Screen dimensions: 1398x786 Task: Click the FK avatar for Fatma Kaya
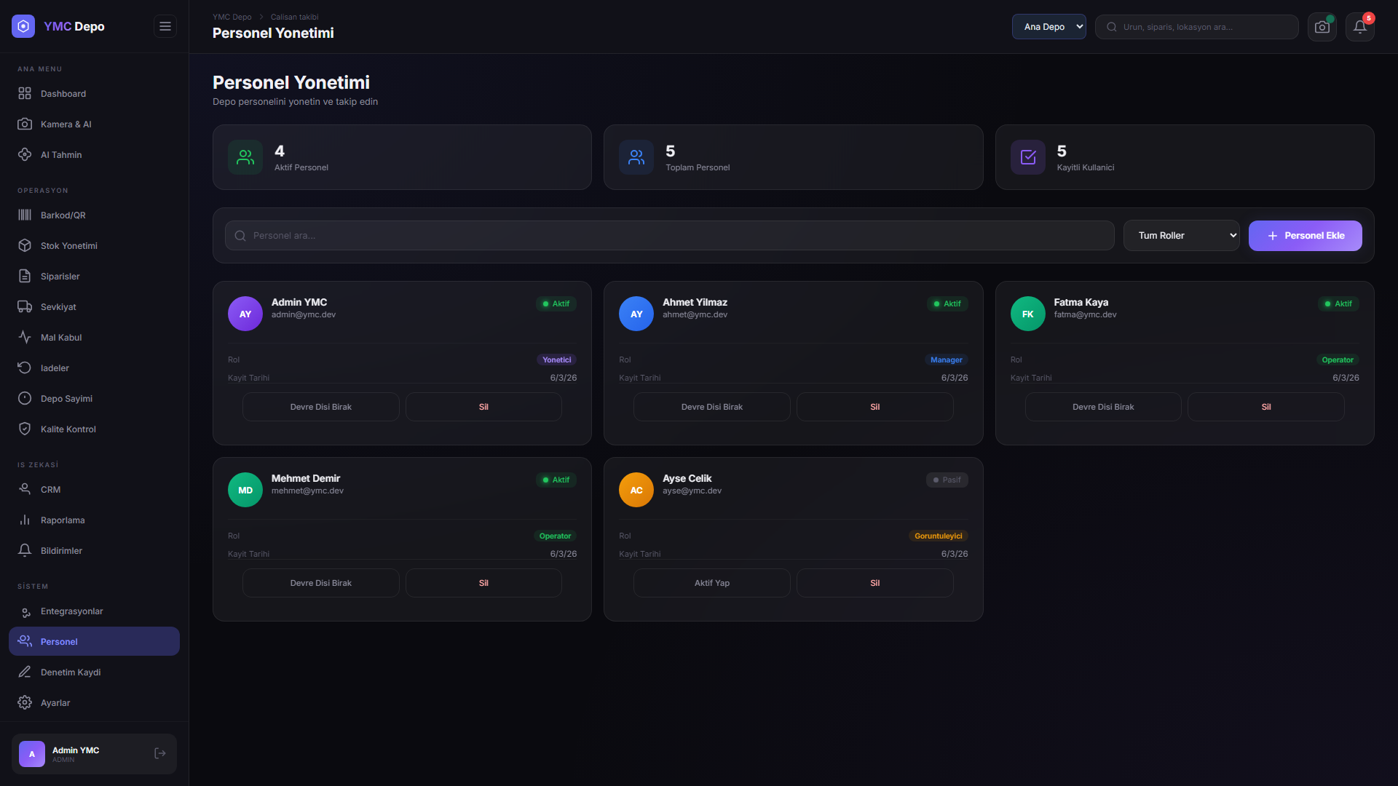1028,314
